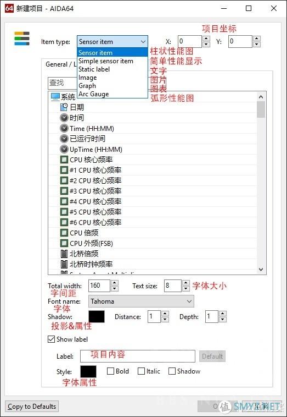287x417 pixels.
Task: Enable the Italic checkbox
Action: (142, 371)
